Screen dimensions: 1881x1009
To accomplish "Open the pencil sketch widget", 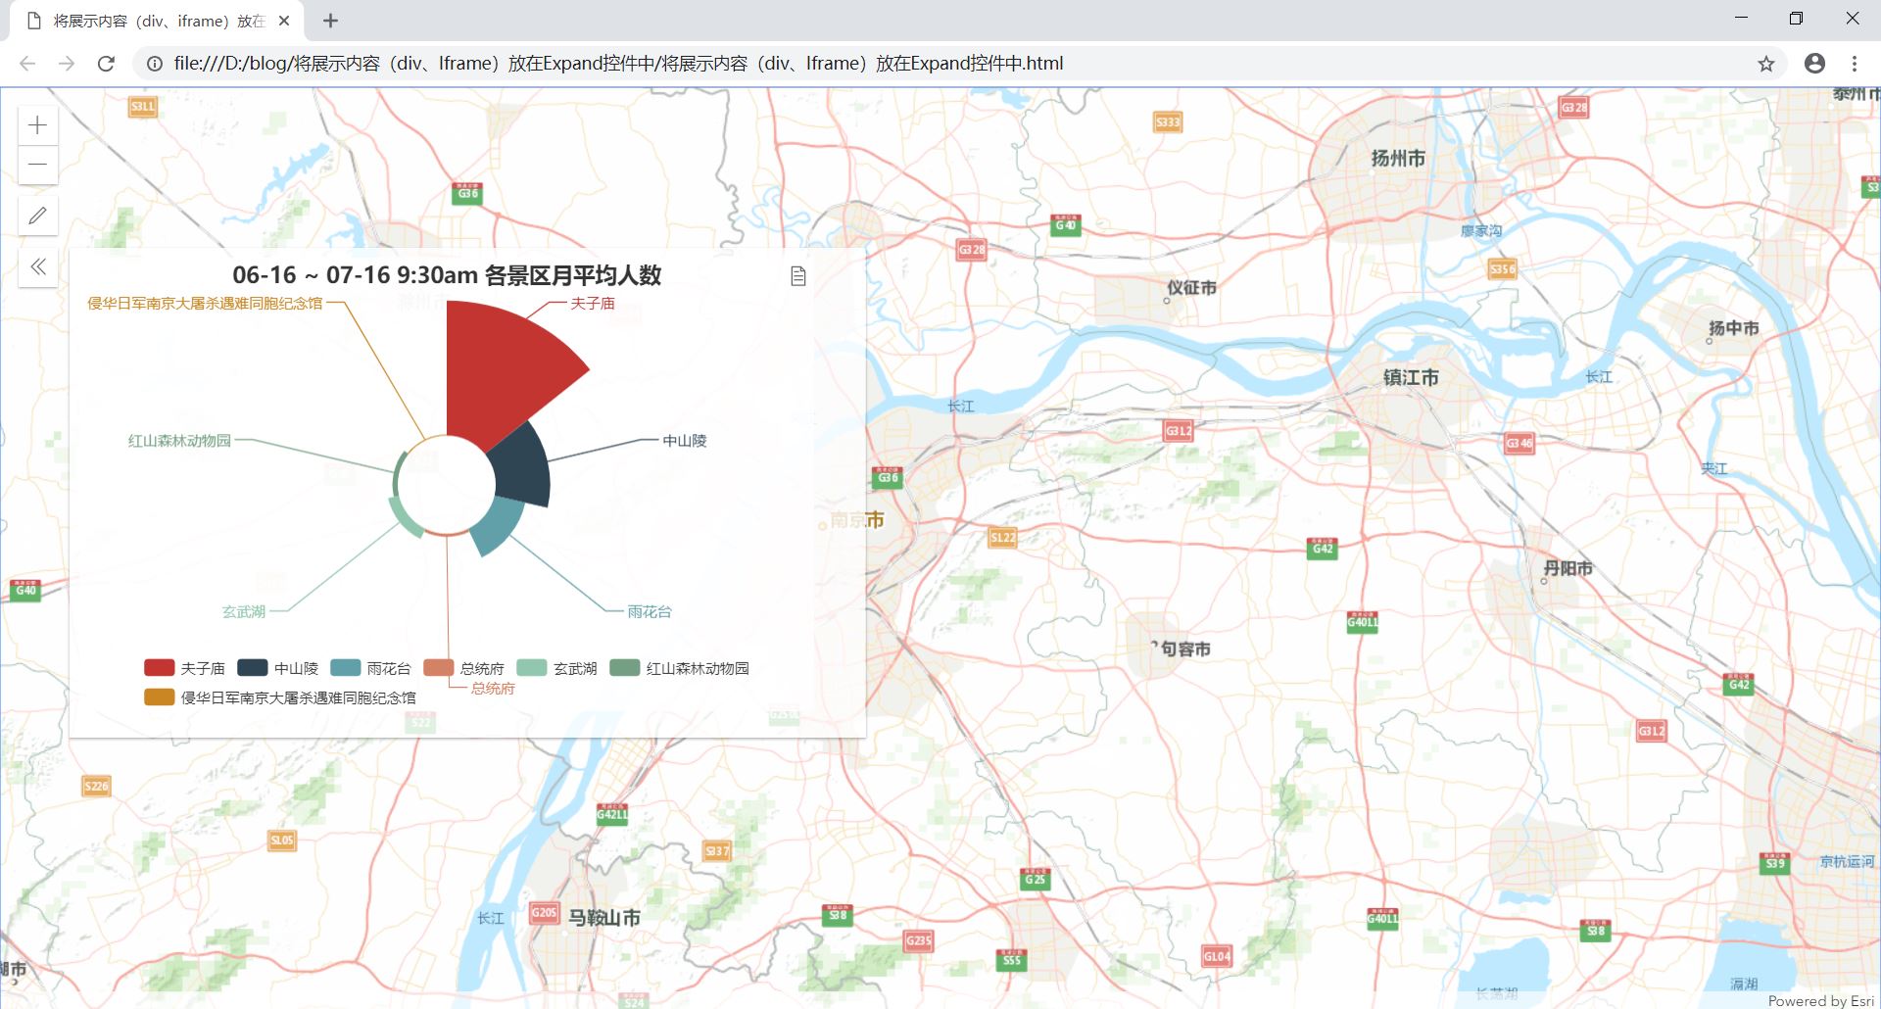I will 38,216.
